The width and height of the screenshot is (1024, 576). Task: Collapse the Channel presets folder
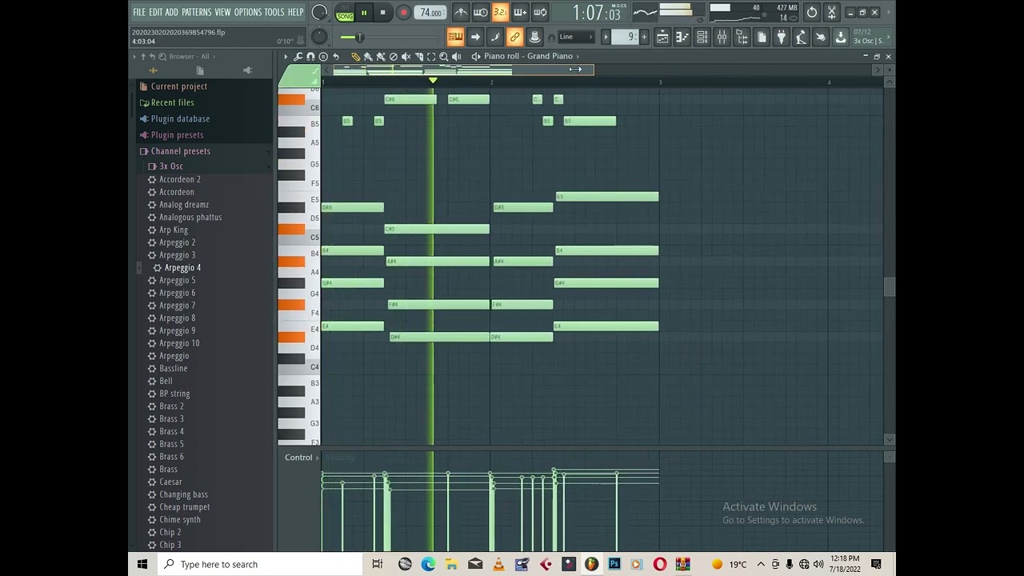180,151
